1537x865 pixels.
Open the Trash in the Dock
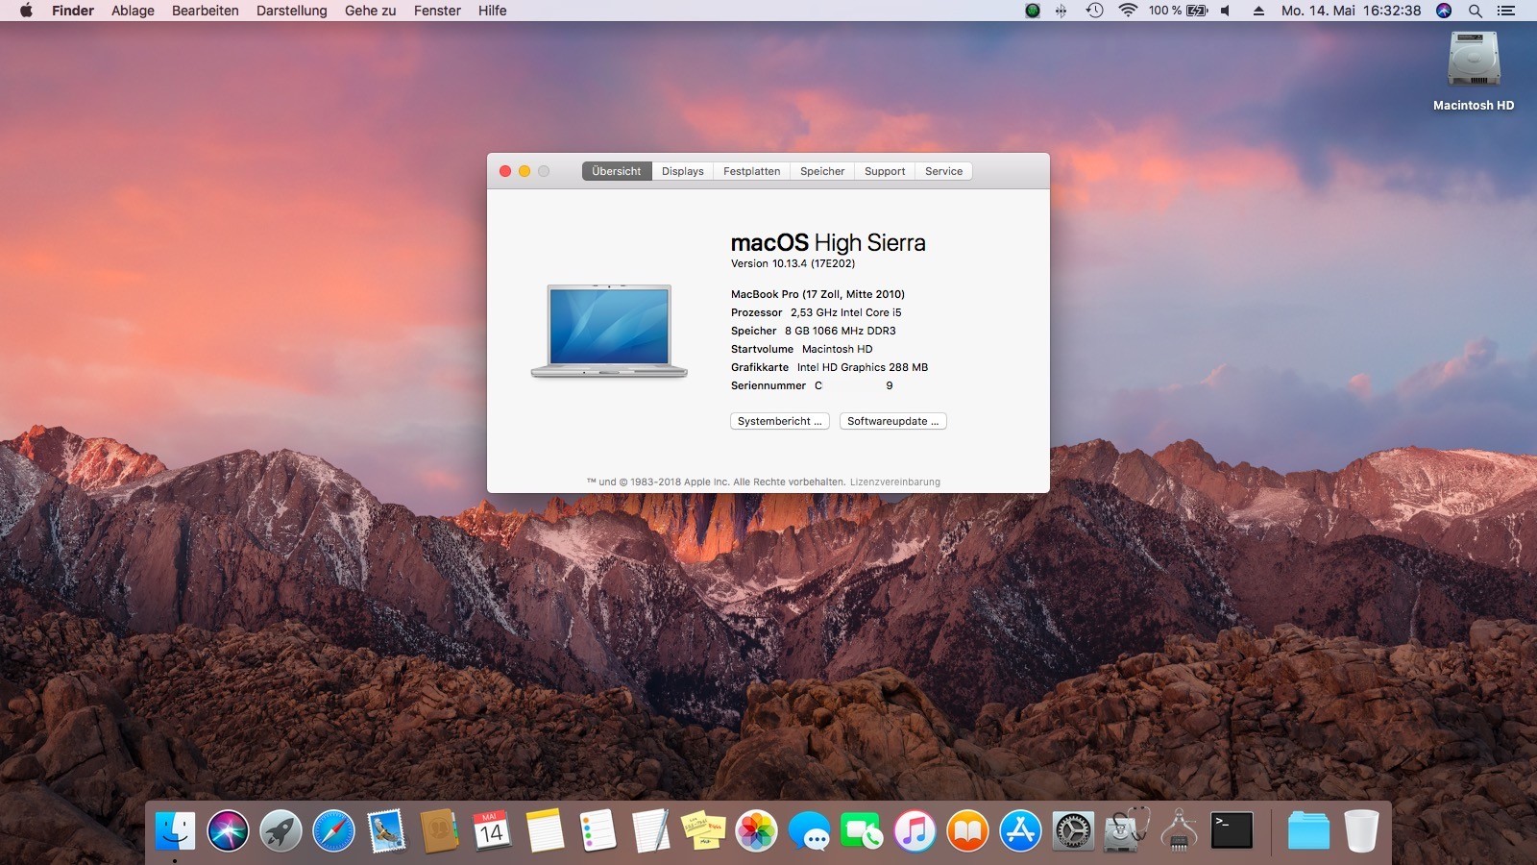[1361, 830]
